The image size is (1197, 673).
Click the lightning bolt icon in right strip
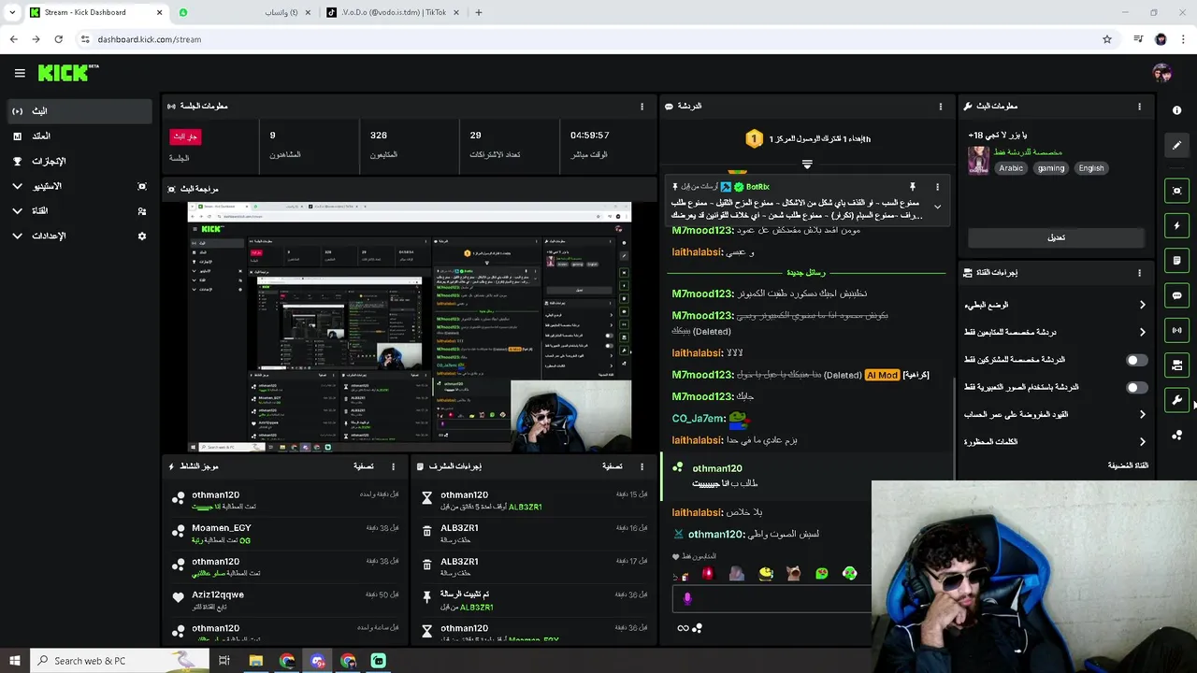click(x=1176, y=225)
